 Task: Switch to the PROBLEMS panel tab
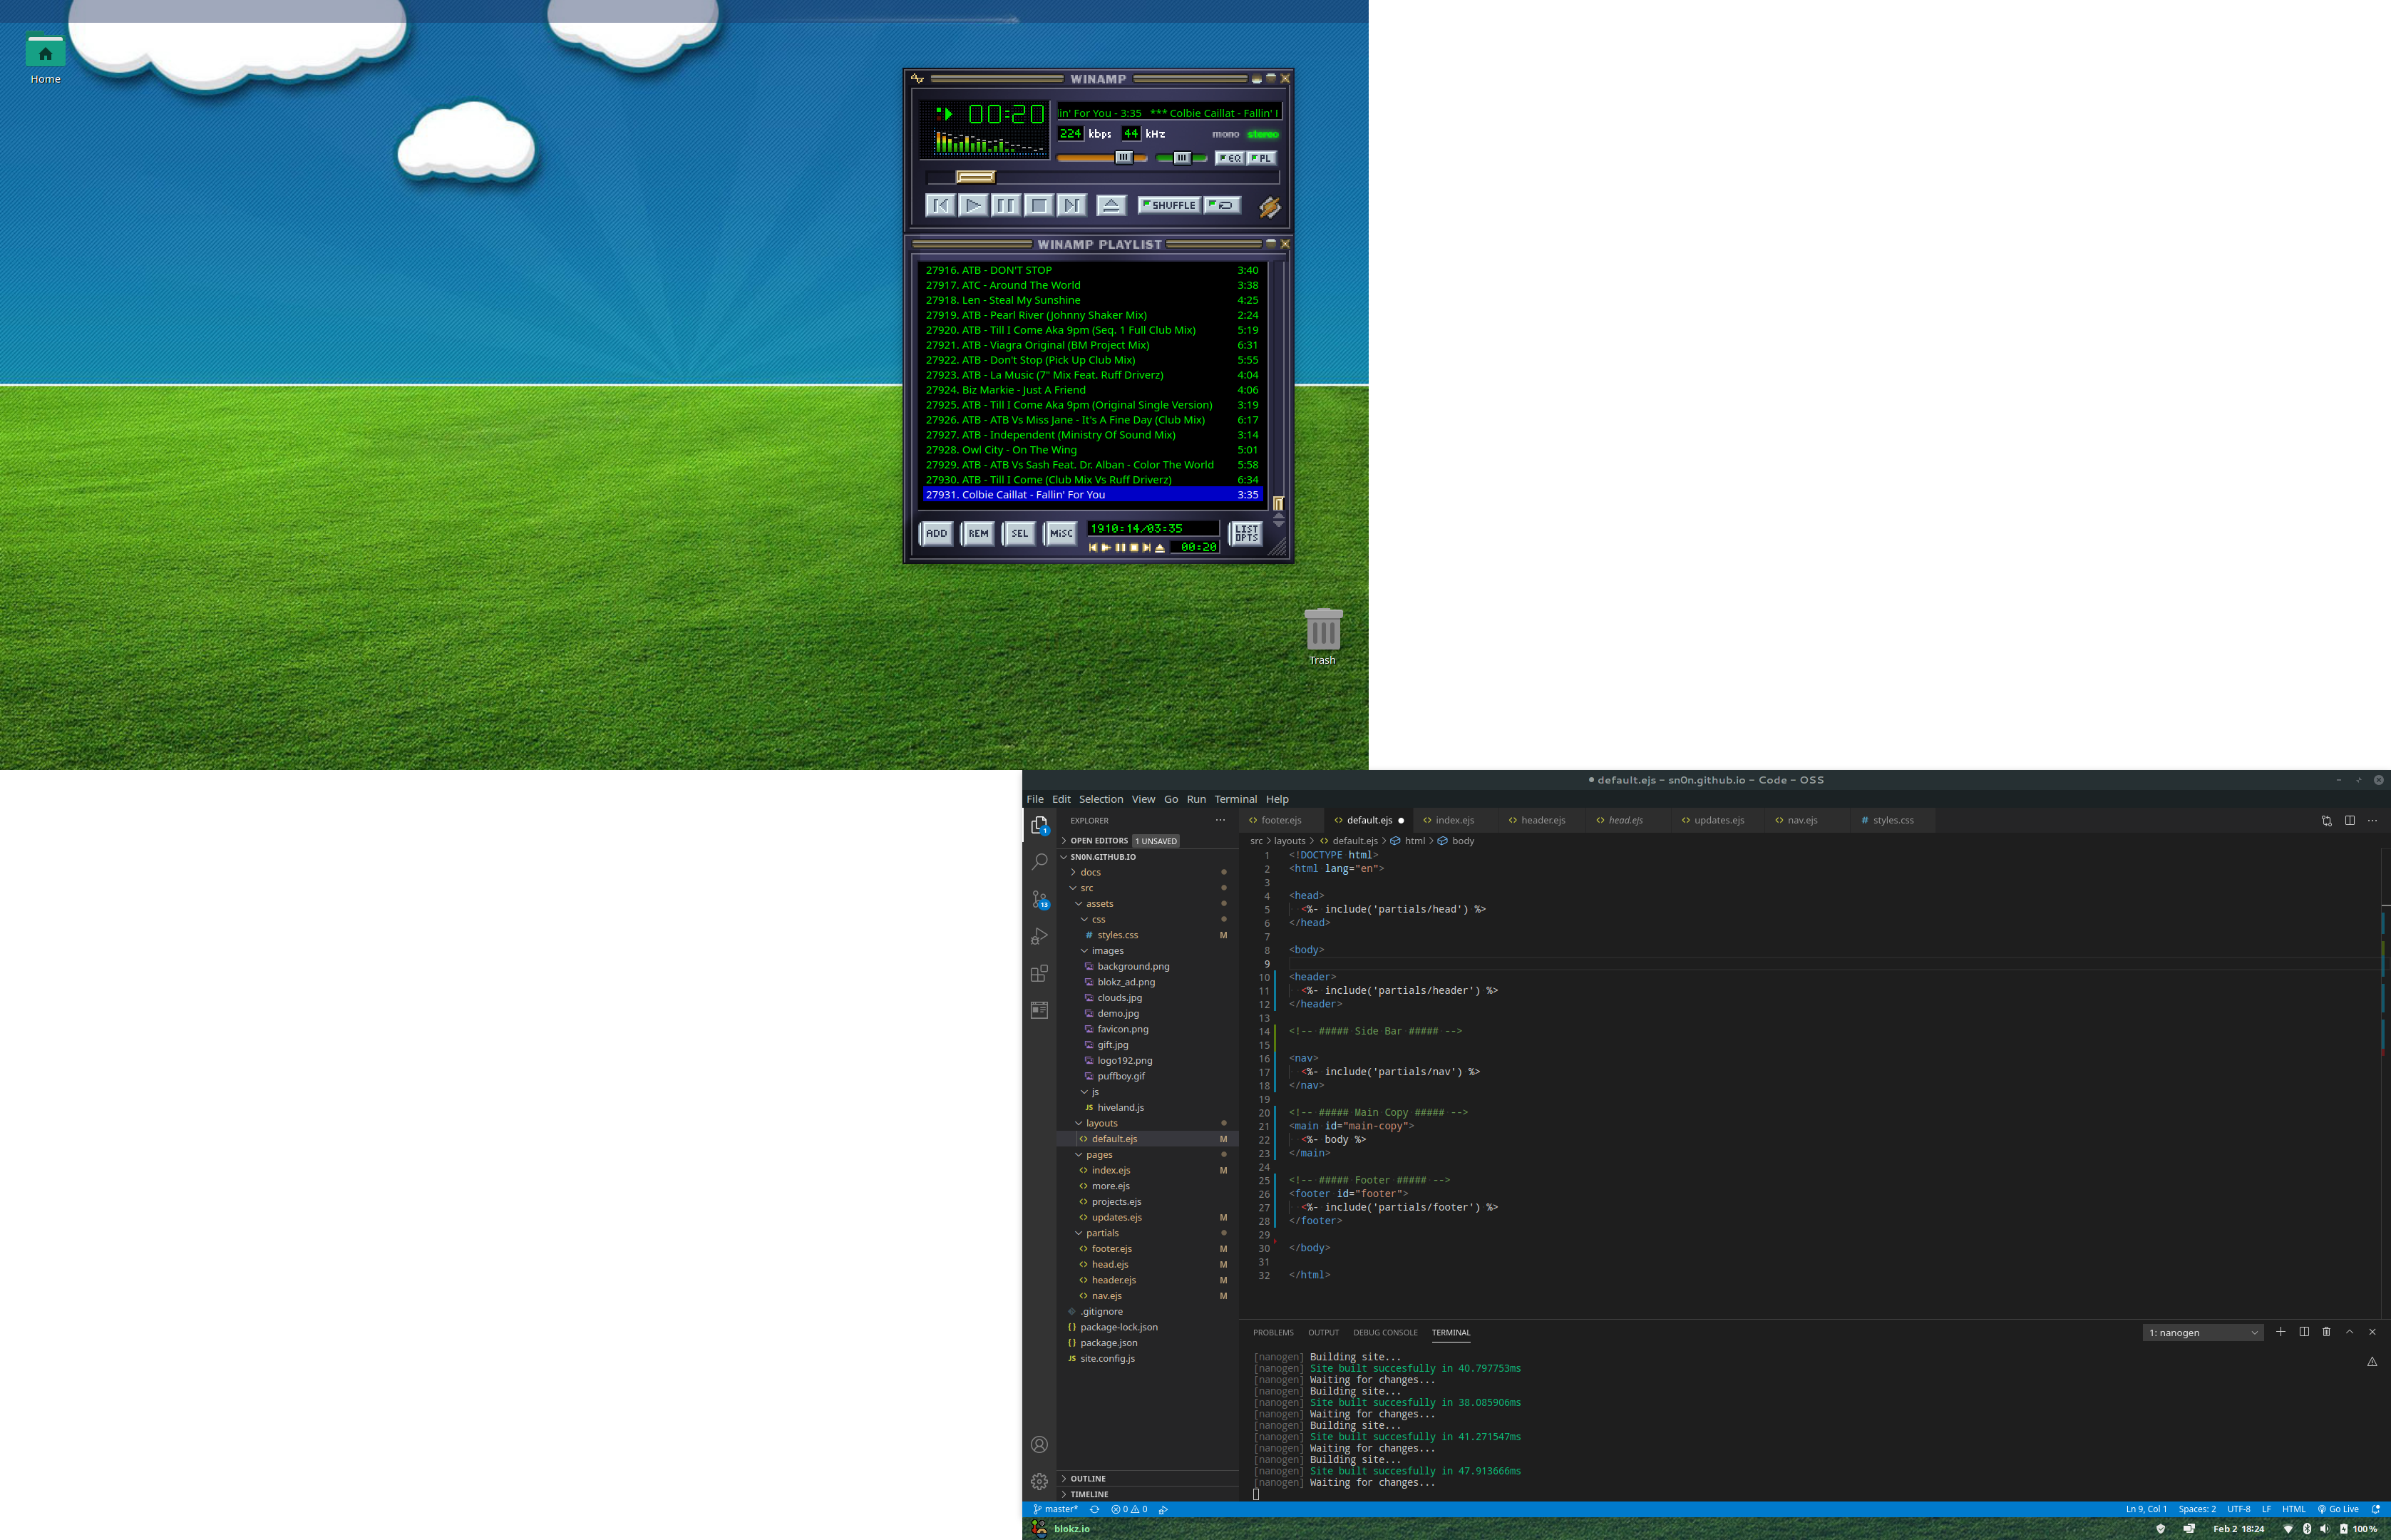(1272, 1332)
